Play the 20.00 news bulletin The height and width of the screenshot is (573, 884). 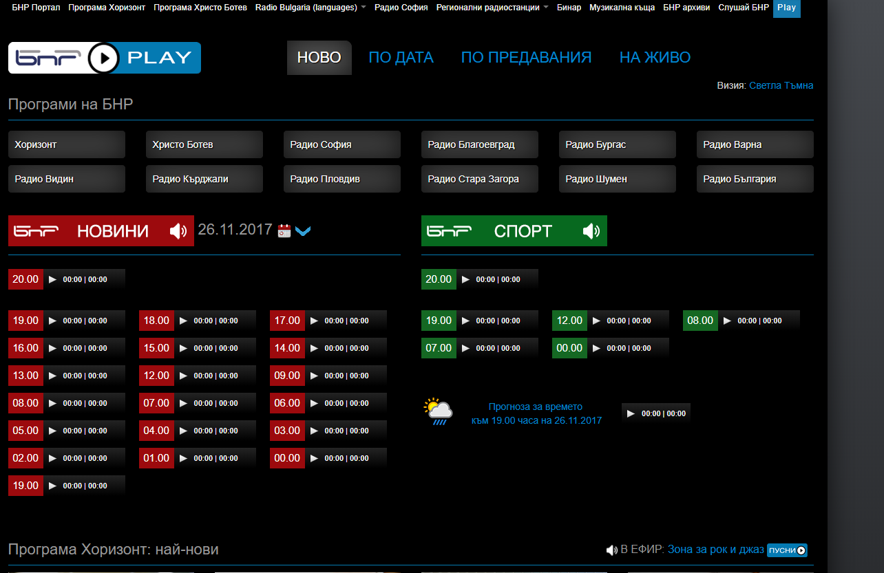tap(52, 279)
